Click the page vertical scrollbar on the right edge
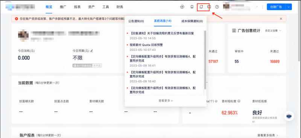301x138 pixels. click(299, 31)
